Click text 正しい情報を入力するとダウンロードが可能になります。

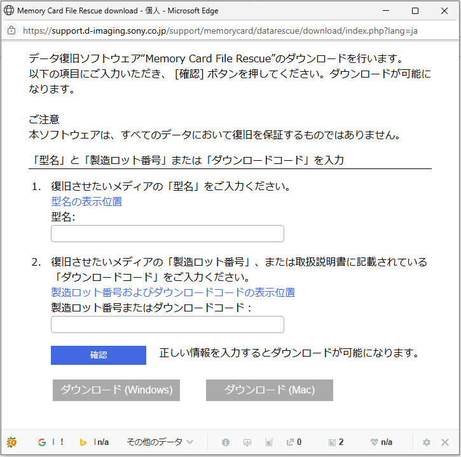coord(289,353)
